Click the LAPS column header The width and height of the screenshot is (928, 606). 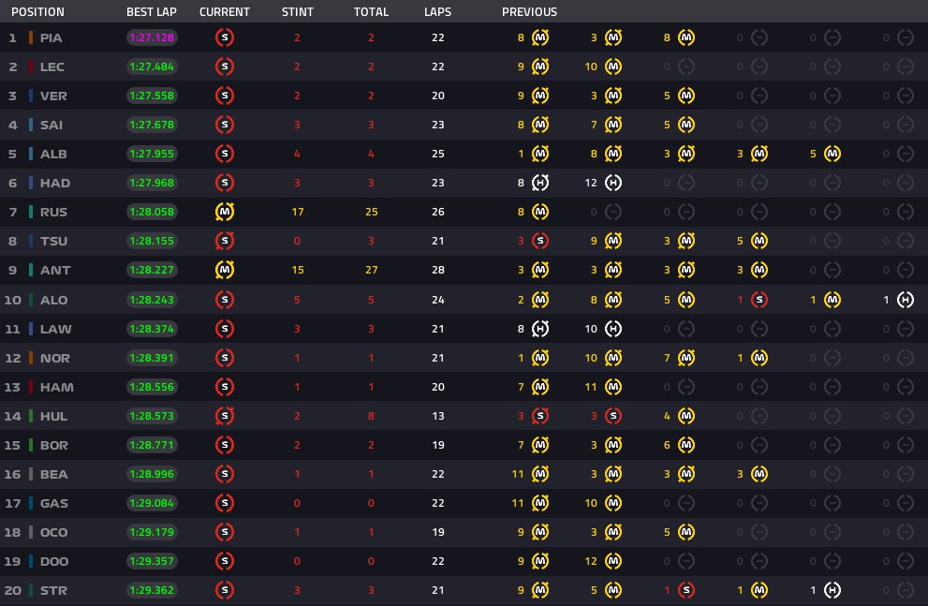(x=437, y=12)
